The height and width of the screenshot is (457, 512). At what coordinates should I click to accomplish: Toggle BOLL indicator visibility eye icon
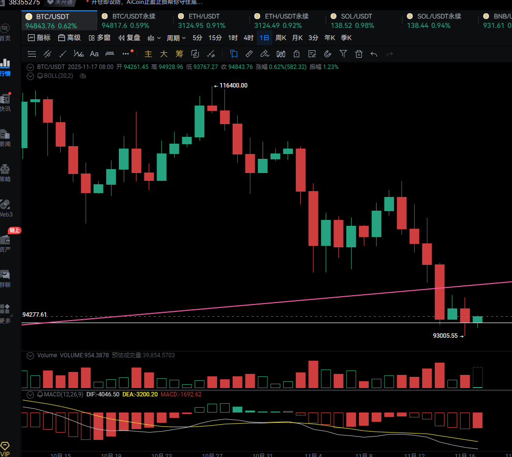(x=83, y=76)
